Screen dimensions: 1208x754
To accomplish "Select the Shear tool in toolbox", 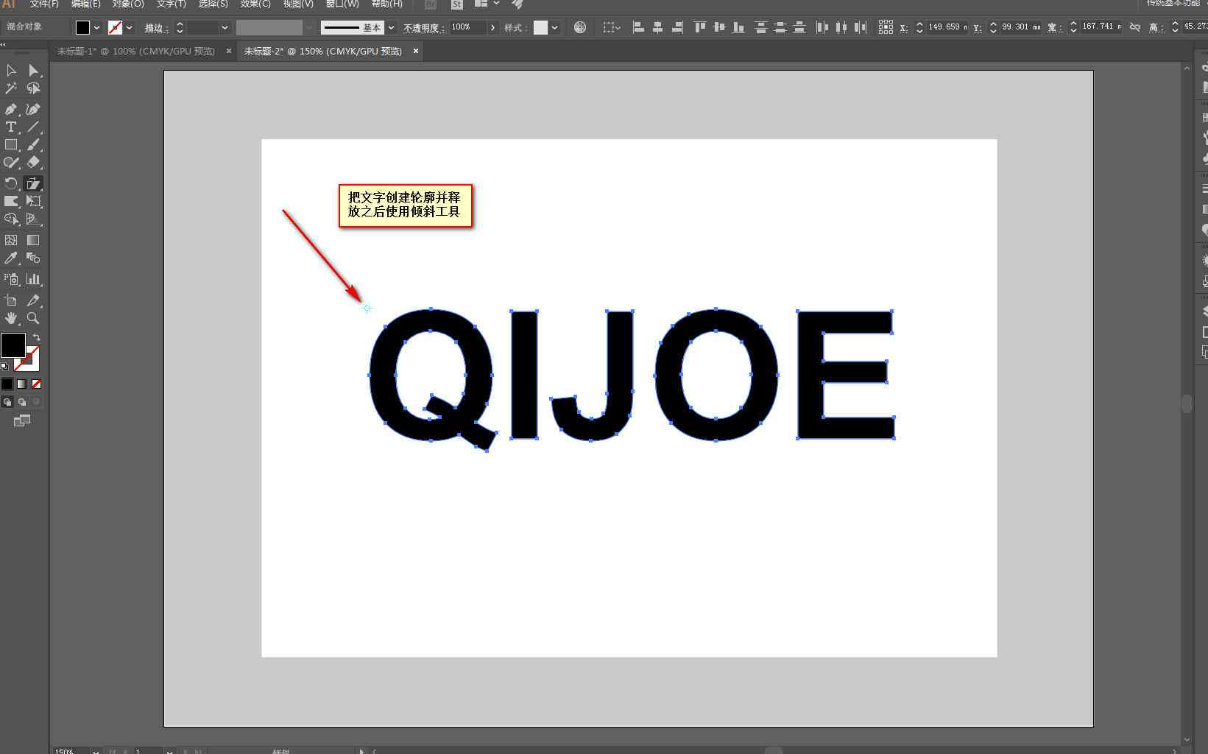I will [x=33, y=184].
